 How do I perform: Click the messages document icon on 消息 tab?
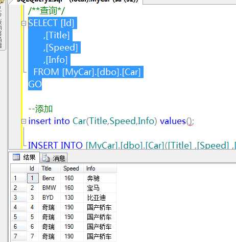pyautogui.click(x=46, y=158)
